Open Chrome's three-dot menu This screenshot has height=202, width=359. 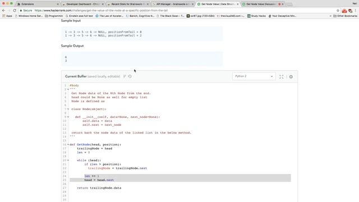(x=356, y=11)
